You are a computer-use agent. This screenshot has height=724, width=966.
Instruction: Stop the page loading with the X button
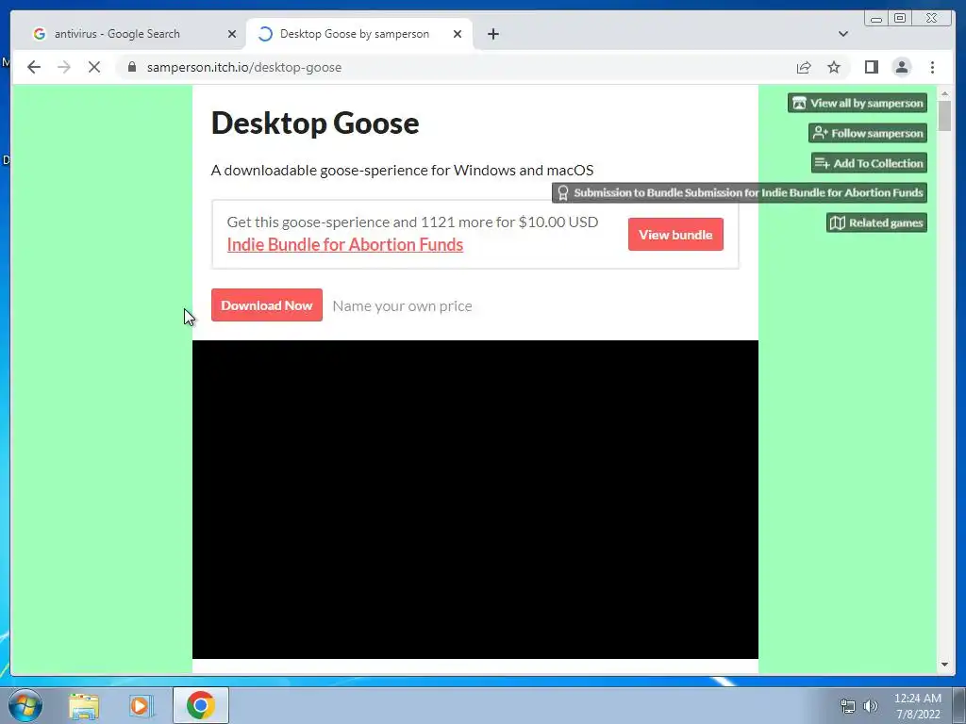tap(93, 67)
